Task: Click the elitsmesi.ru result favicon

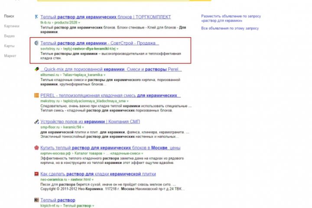Action: (x=36, y=69)
